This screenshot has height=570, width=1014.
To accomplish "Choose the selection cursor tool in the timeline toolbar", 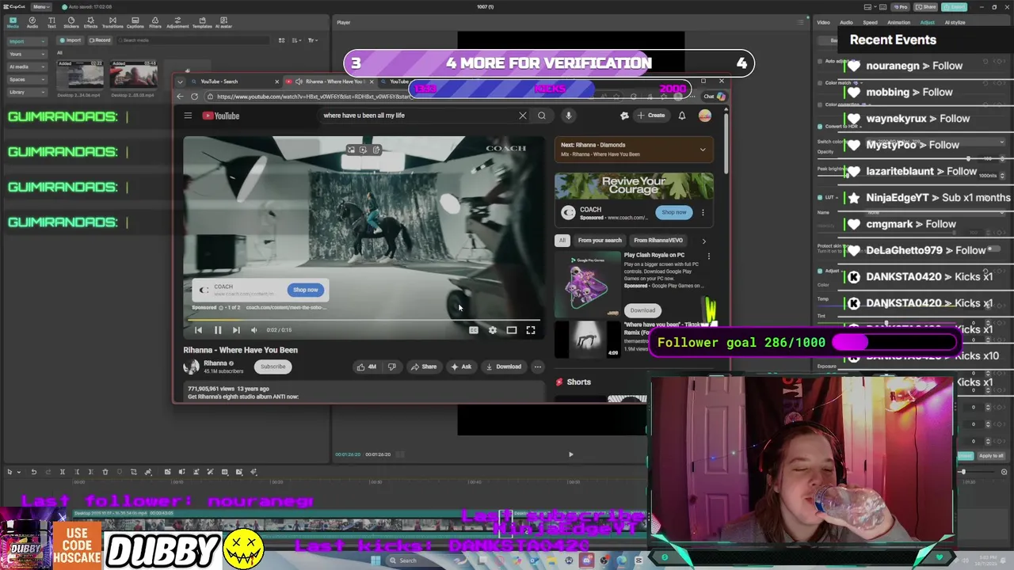I will point(10,472).
